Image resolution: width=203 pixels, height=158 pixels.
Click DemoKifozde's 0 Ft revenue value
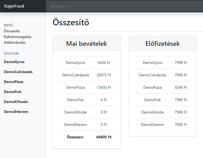point(104,112)
